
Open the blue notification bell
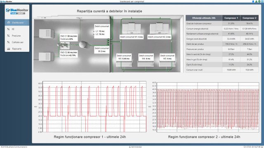(253, 1)
